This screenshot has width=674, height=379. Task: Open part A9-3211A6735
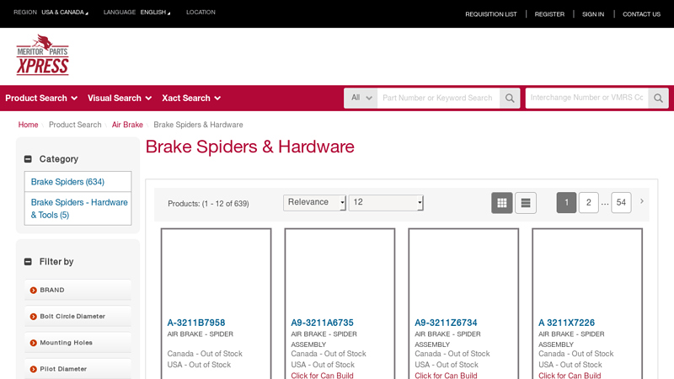(x=322, y=323)
